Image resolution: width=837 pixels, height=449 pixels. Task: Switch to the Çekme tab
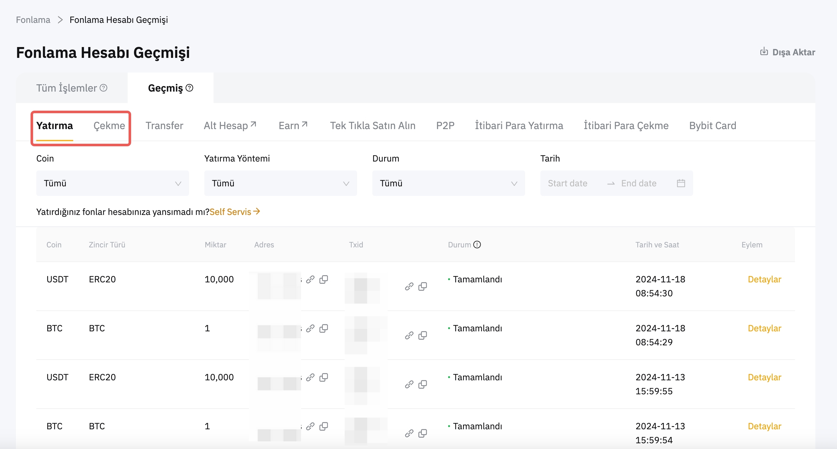tap(109, 126)
